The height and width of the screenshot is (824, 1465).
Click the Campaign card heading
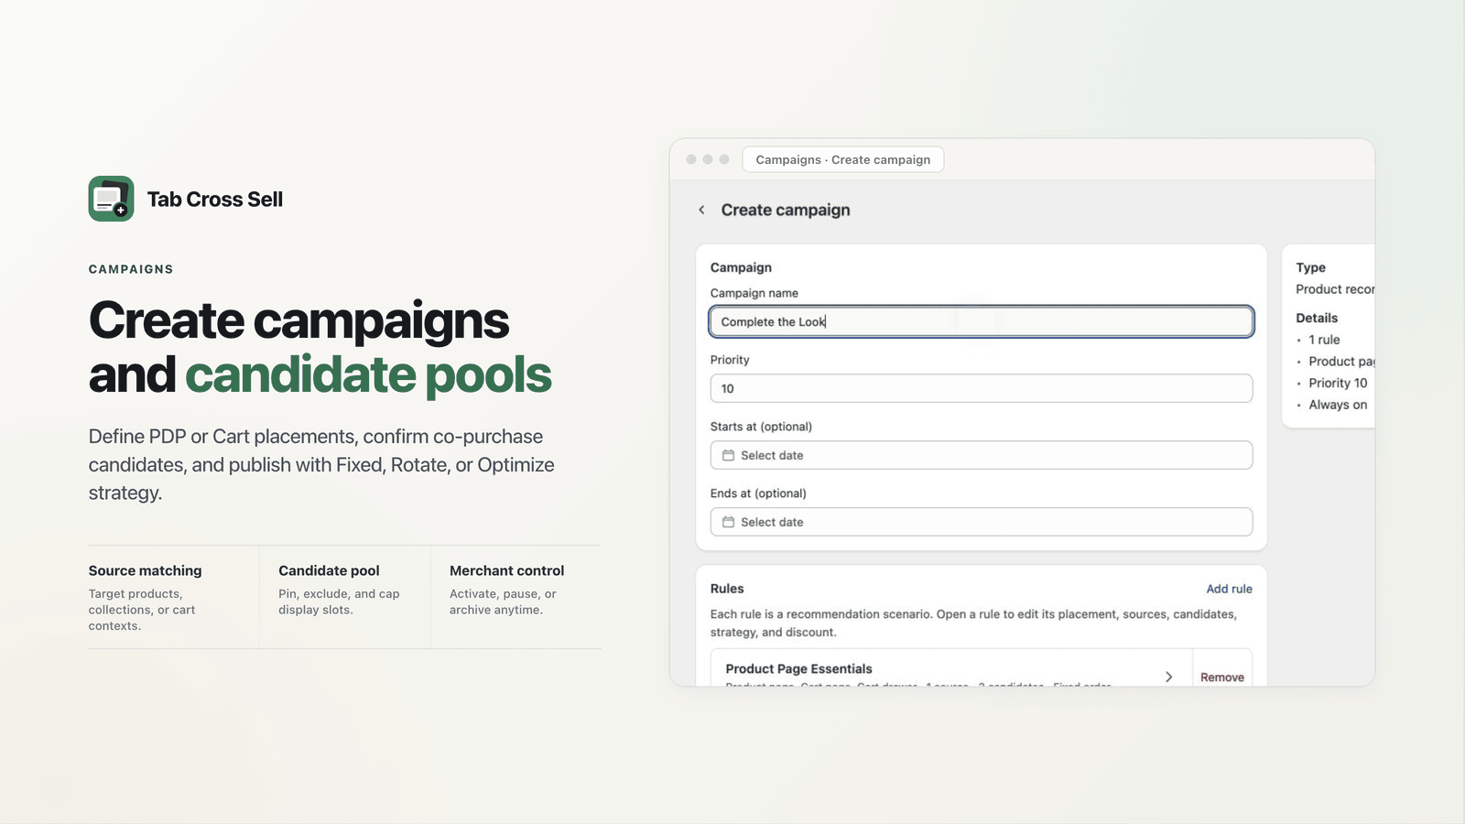(x=741, y=267)
